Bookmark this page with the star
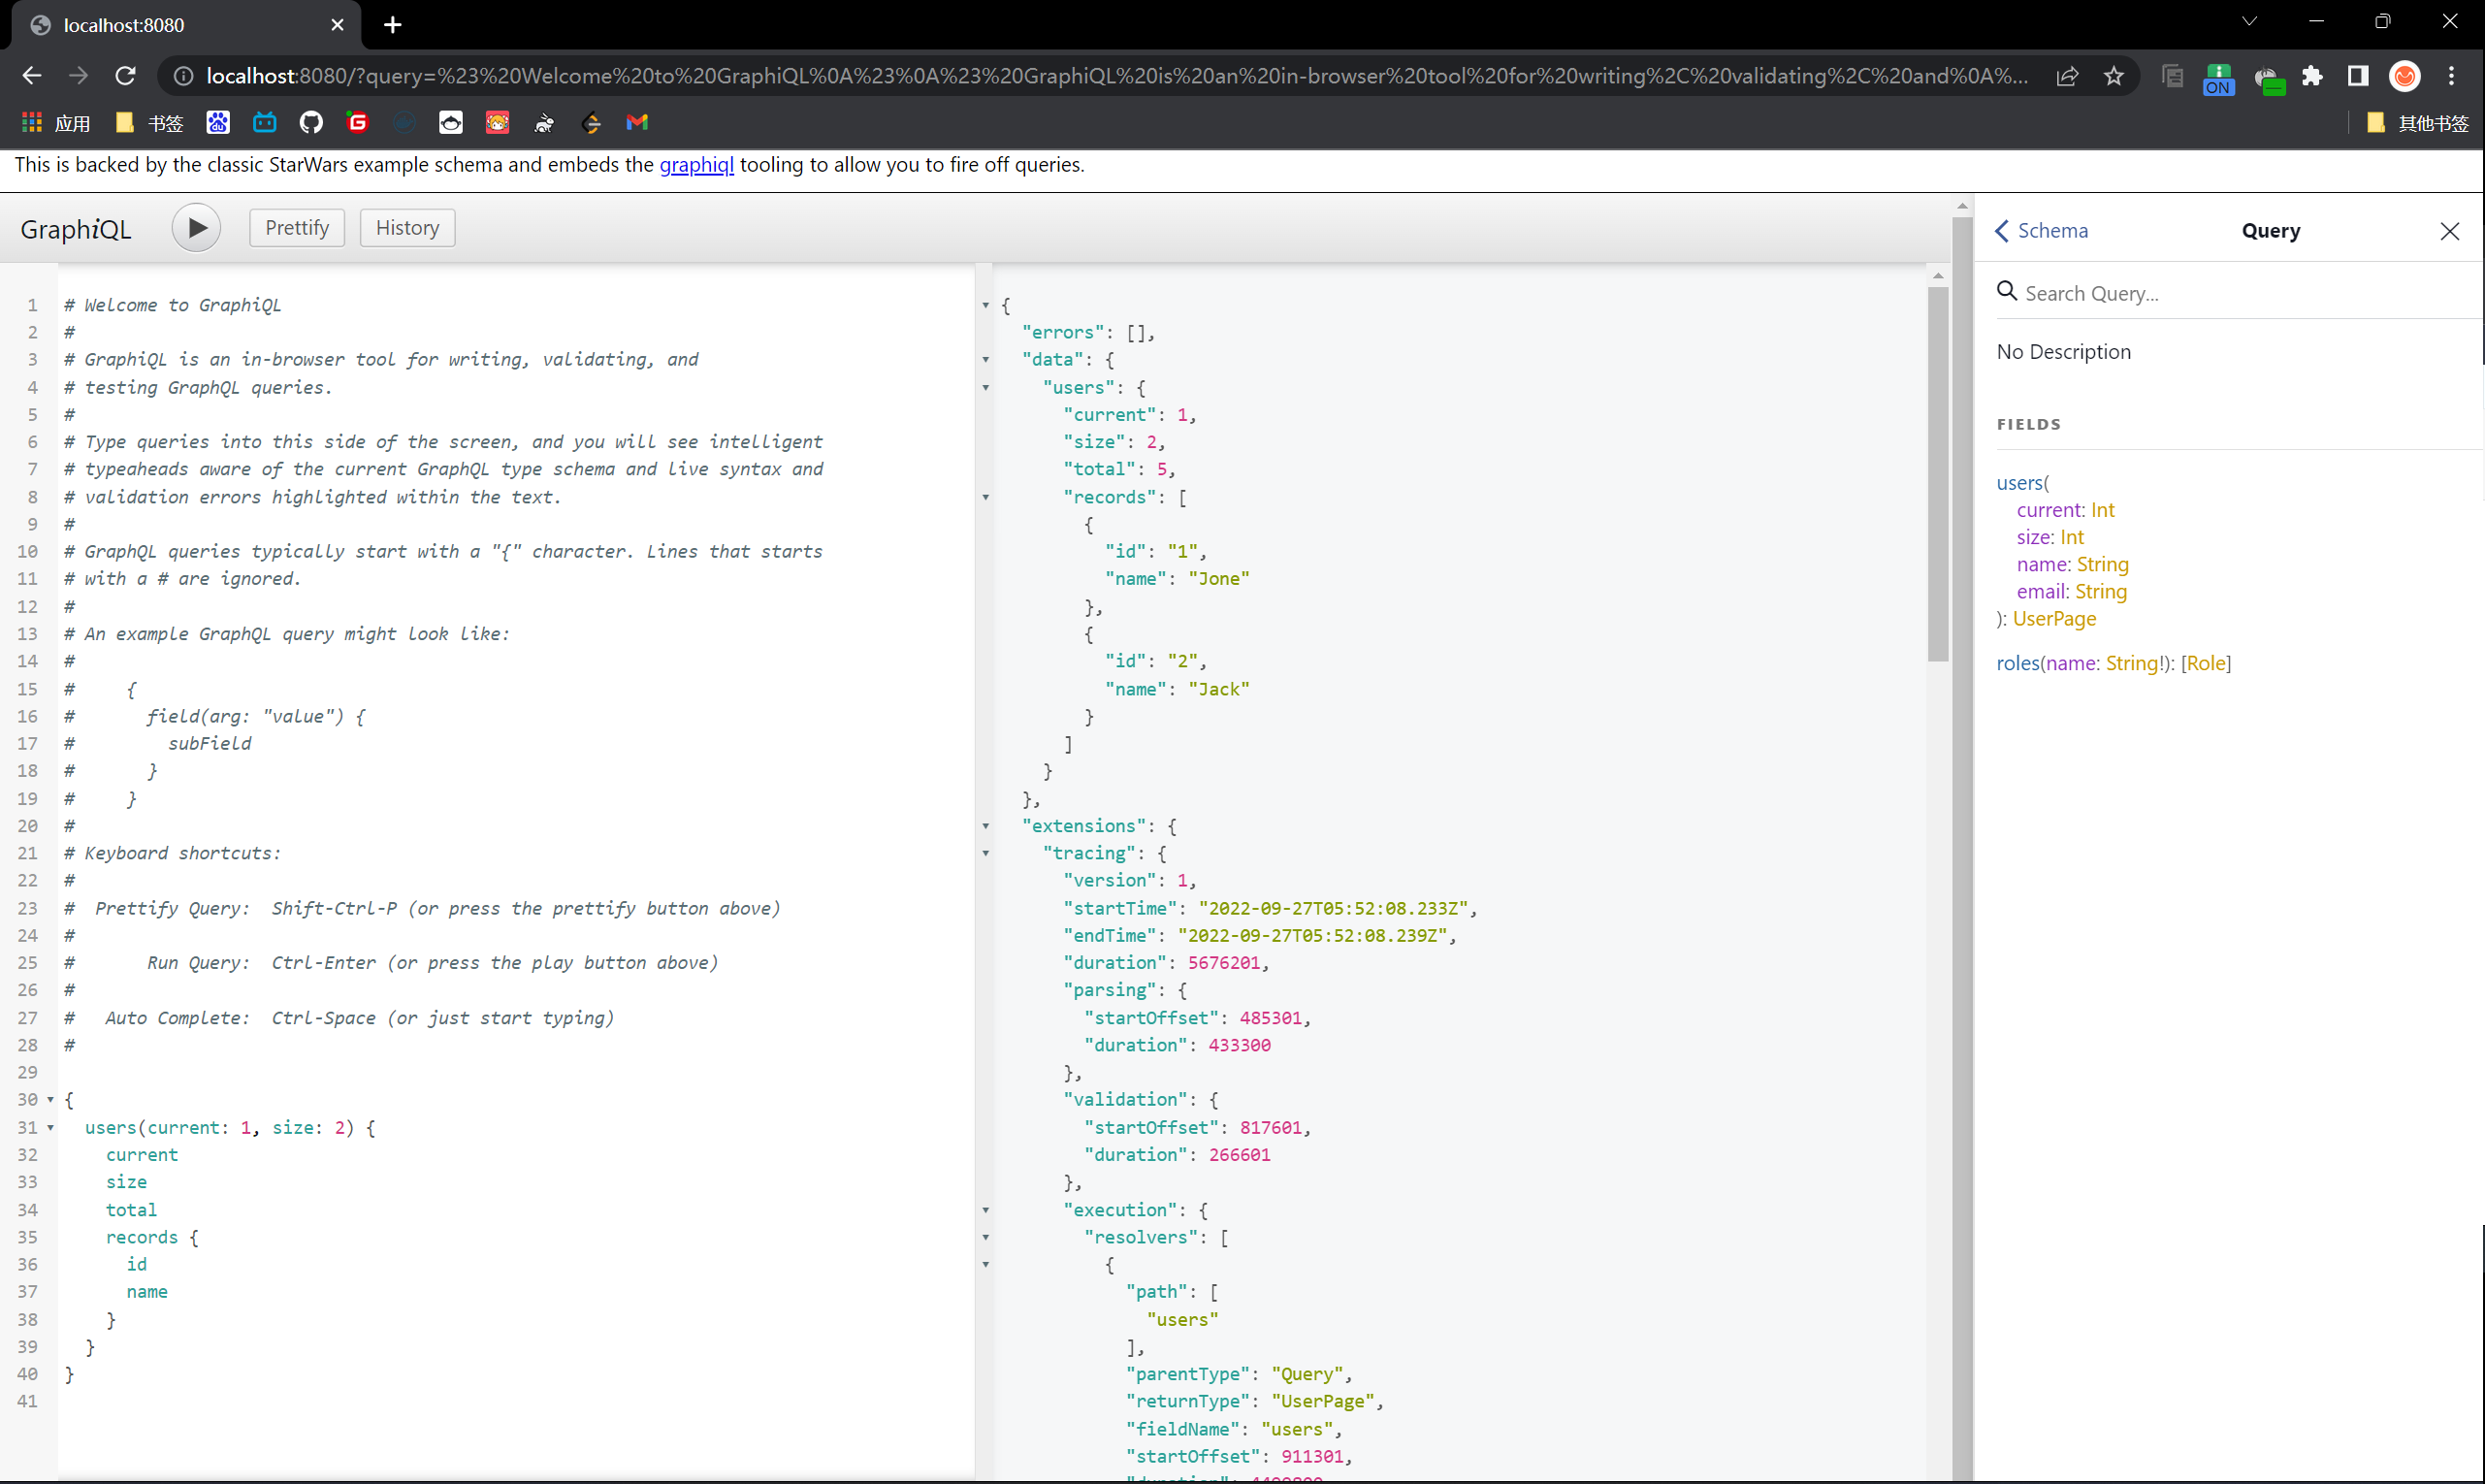The width and height of the screenshot is (2485, 1484). click(x=2113, y=76)
